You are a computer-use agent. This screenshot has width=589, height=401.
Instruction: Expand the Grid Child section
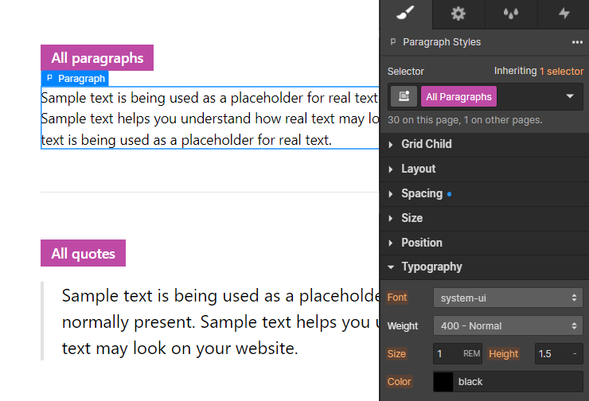pos(485,144)
